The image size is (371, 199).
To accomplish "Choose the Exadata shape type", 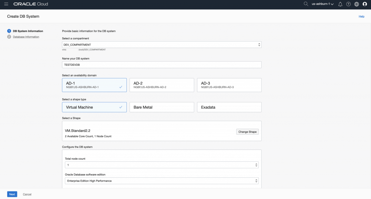I will (x=229, y=107).
